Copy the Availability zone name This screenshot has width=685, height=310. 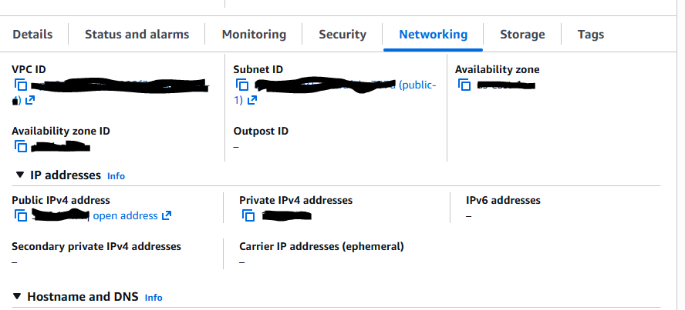tap(464, 85)
